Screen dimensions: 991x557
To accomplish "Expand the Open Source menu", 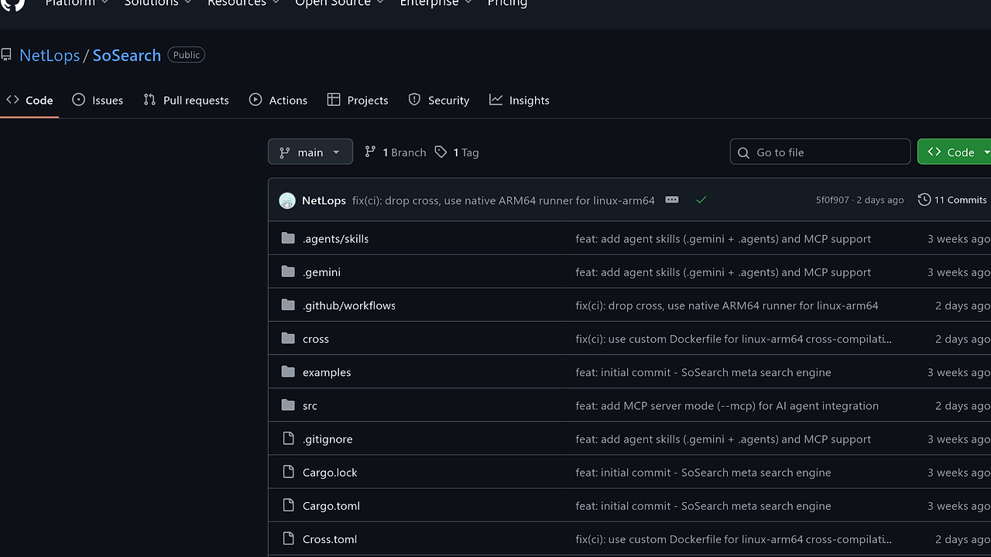I will click(340, 4).
